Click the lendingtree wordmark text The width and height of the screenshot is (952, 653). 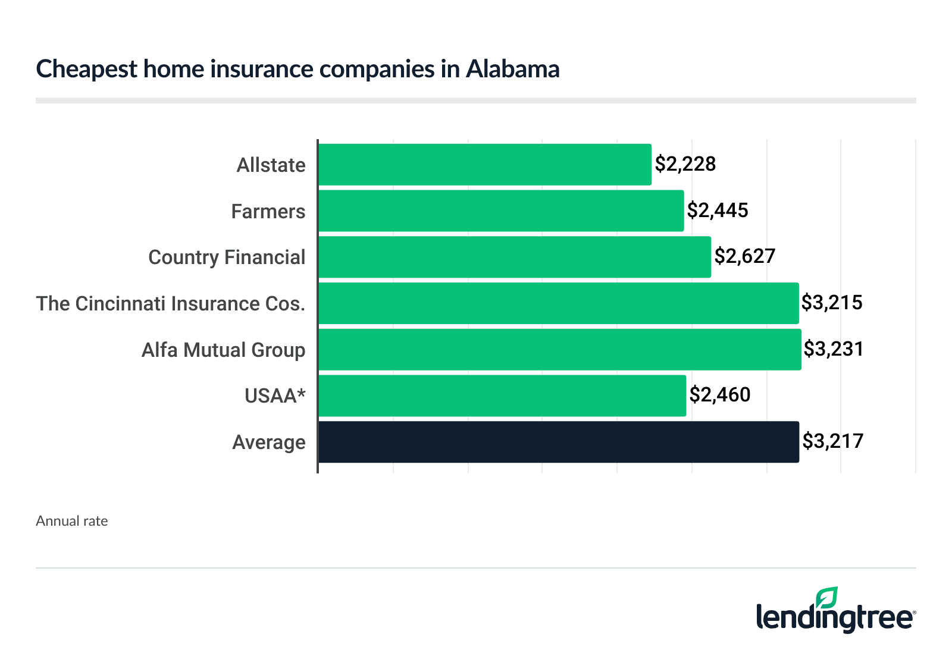point(835,618)
